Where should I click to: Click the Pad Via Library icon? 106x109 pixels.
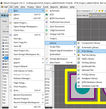79,55
